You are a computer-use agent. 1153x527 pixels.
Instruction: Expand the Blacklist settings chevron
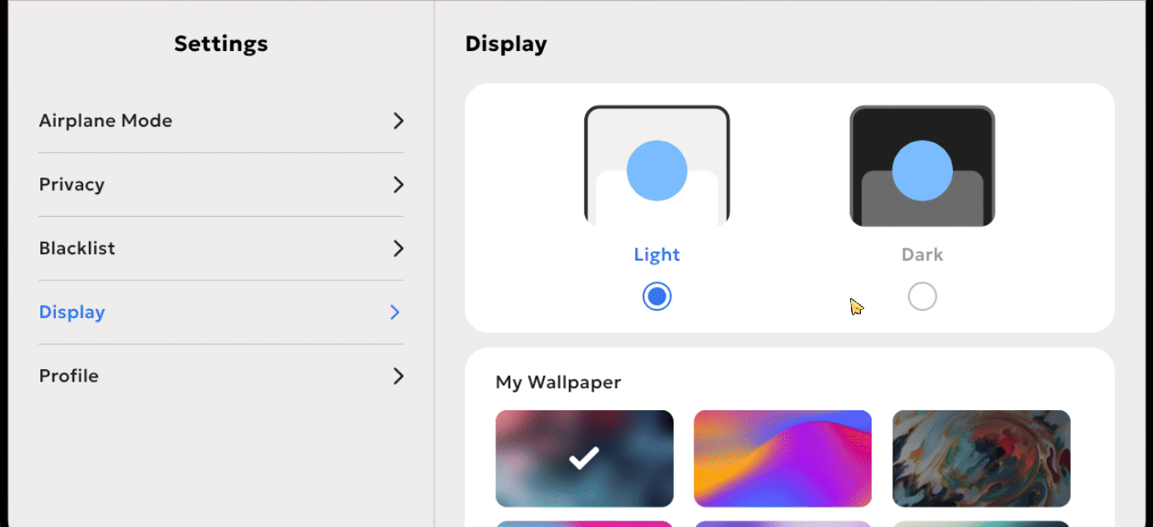click(398, 248)
